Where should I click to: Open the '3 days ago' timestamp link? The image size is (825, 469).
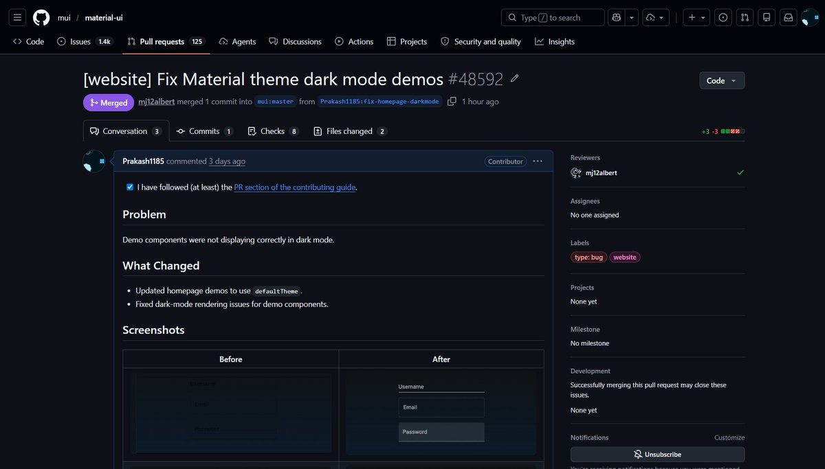coord(227,161)
